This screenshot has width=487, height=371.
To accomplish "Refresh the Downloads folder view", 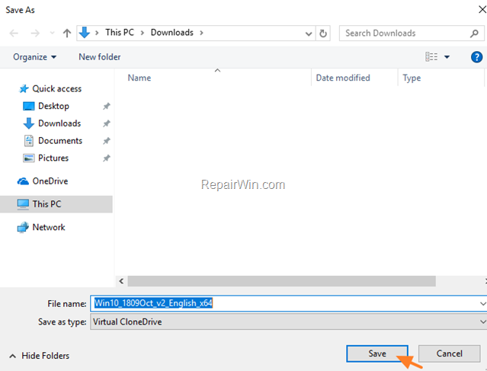I will (323, 34).
